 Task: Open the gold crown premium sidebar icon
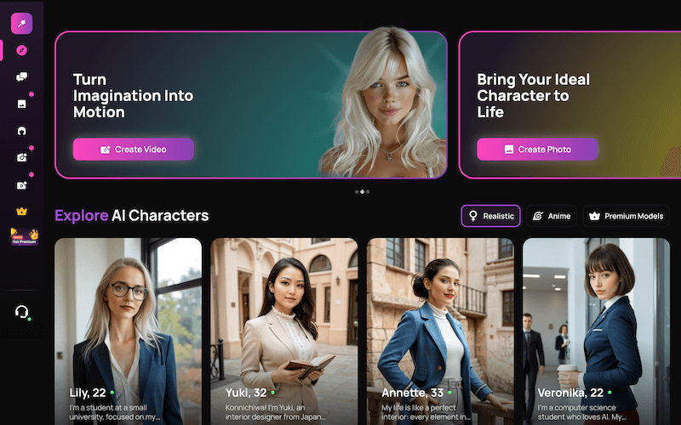coord(22,211)
